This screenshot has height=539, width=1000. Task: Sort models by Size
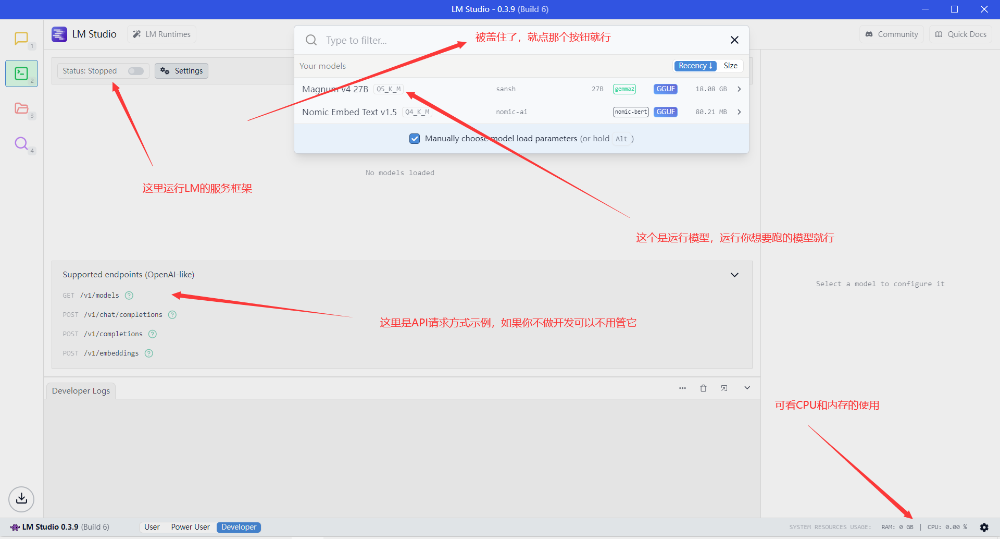tap(730, 66)
